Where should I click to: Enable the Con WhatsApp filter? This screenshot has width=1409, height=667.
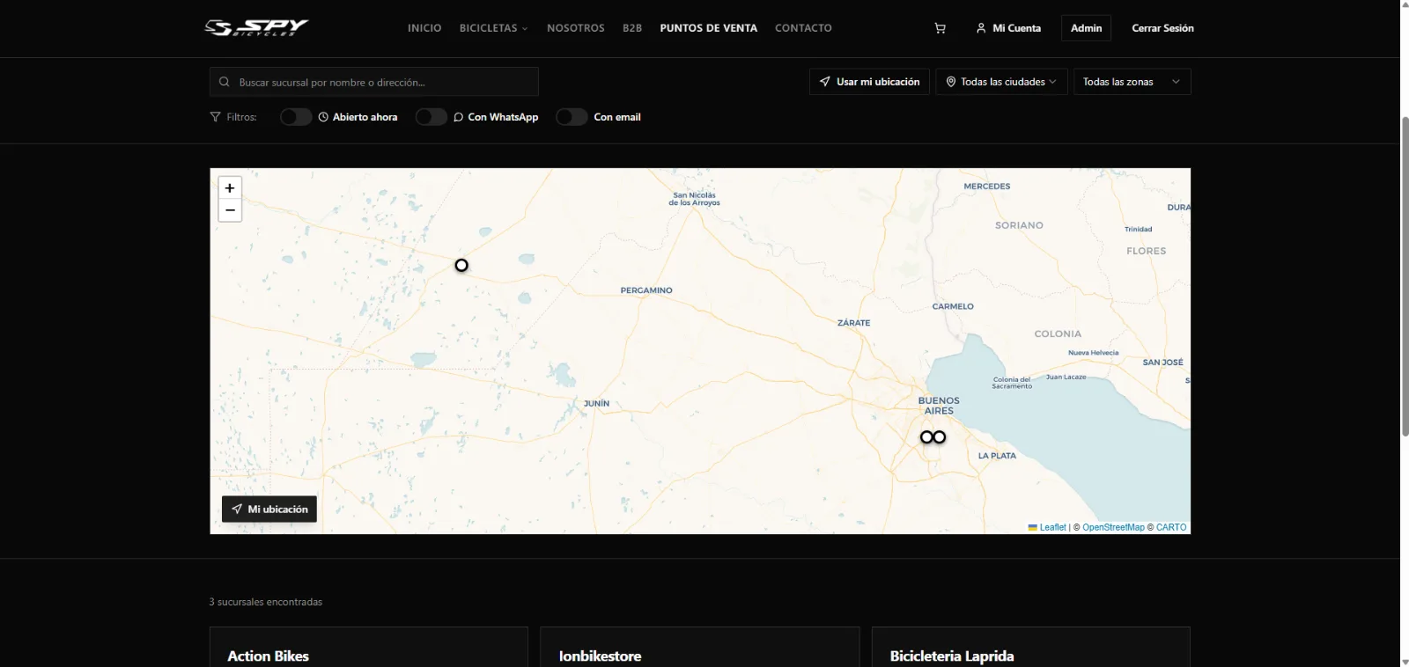(432, 117)
